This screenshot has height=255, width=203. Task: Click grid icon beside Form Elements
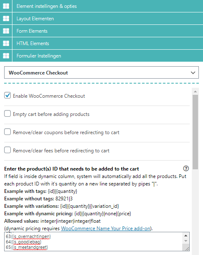(6, 31)
